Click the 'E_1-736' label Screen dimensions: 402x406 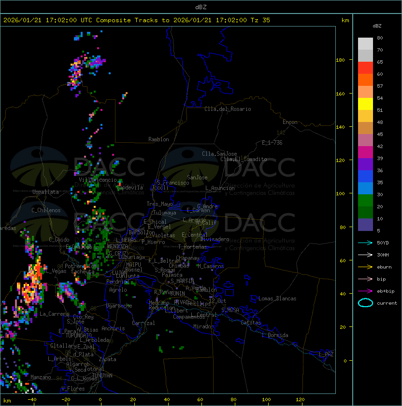(x=272, y=143)
